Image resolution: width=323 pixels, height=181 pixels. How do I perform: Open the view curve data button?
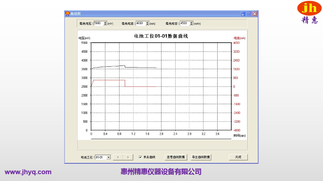click(x=176, y=157)
